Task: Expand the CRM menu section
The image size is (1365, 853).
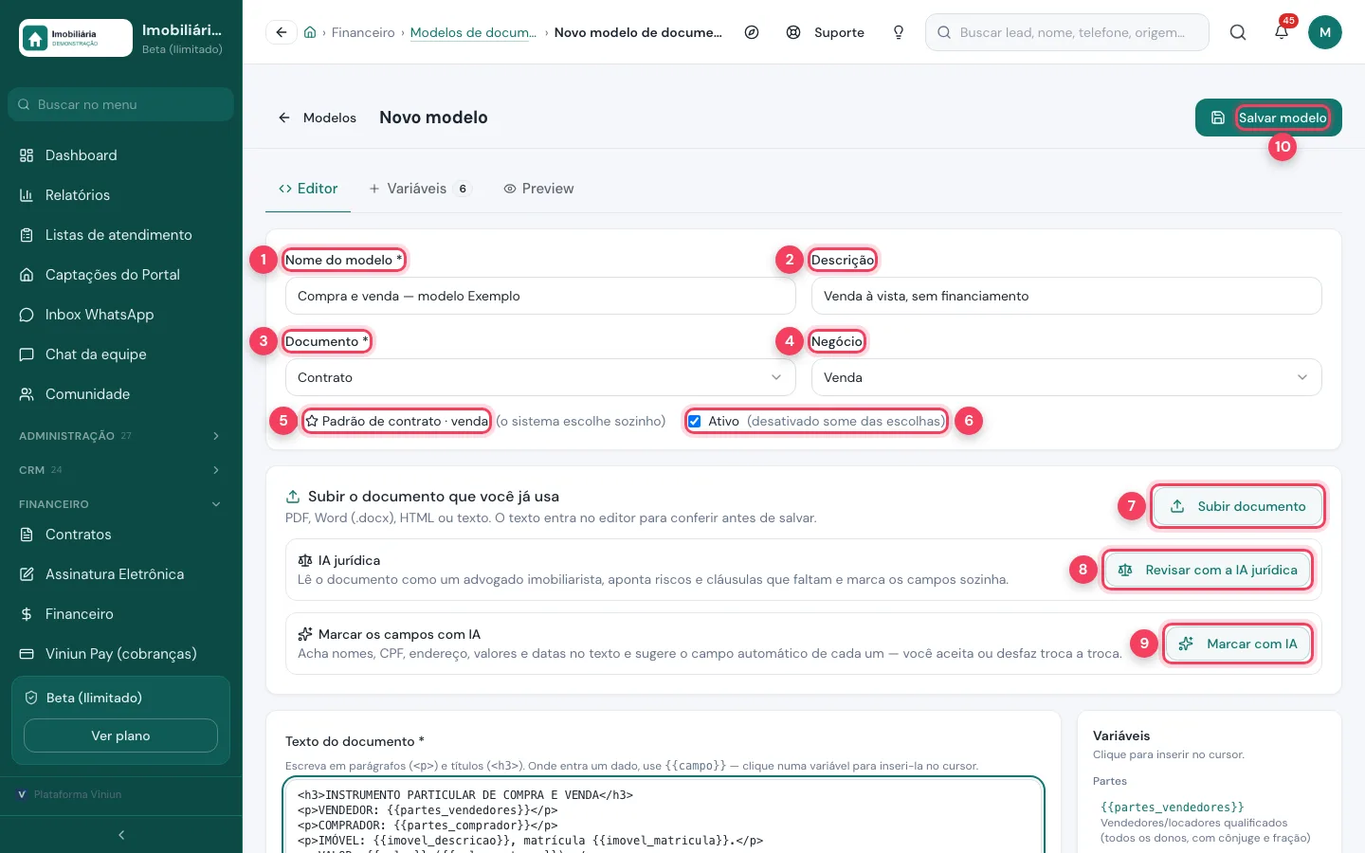Action: pos(120,470)
